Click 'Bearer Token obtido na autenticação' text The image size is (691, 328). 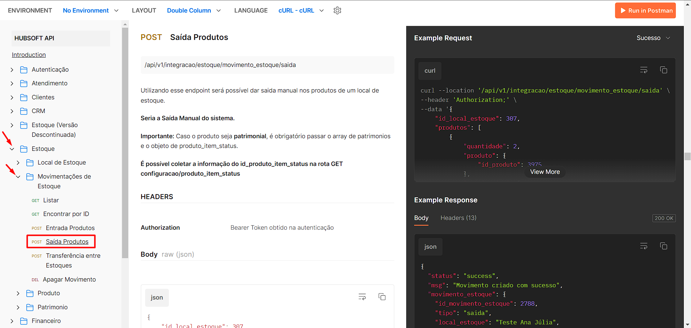[x=282, y=228]
